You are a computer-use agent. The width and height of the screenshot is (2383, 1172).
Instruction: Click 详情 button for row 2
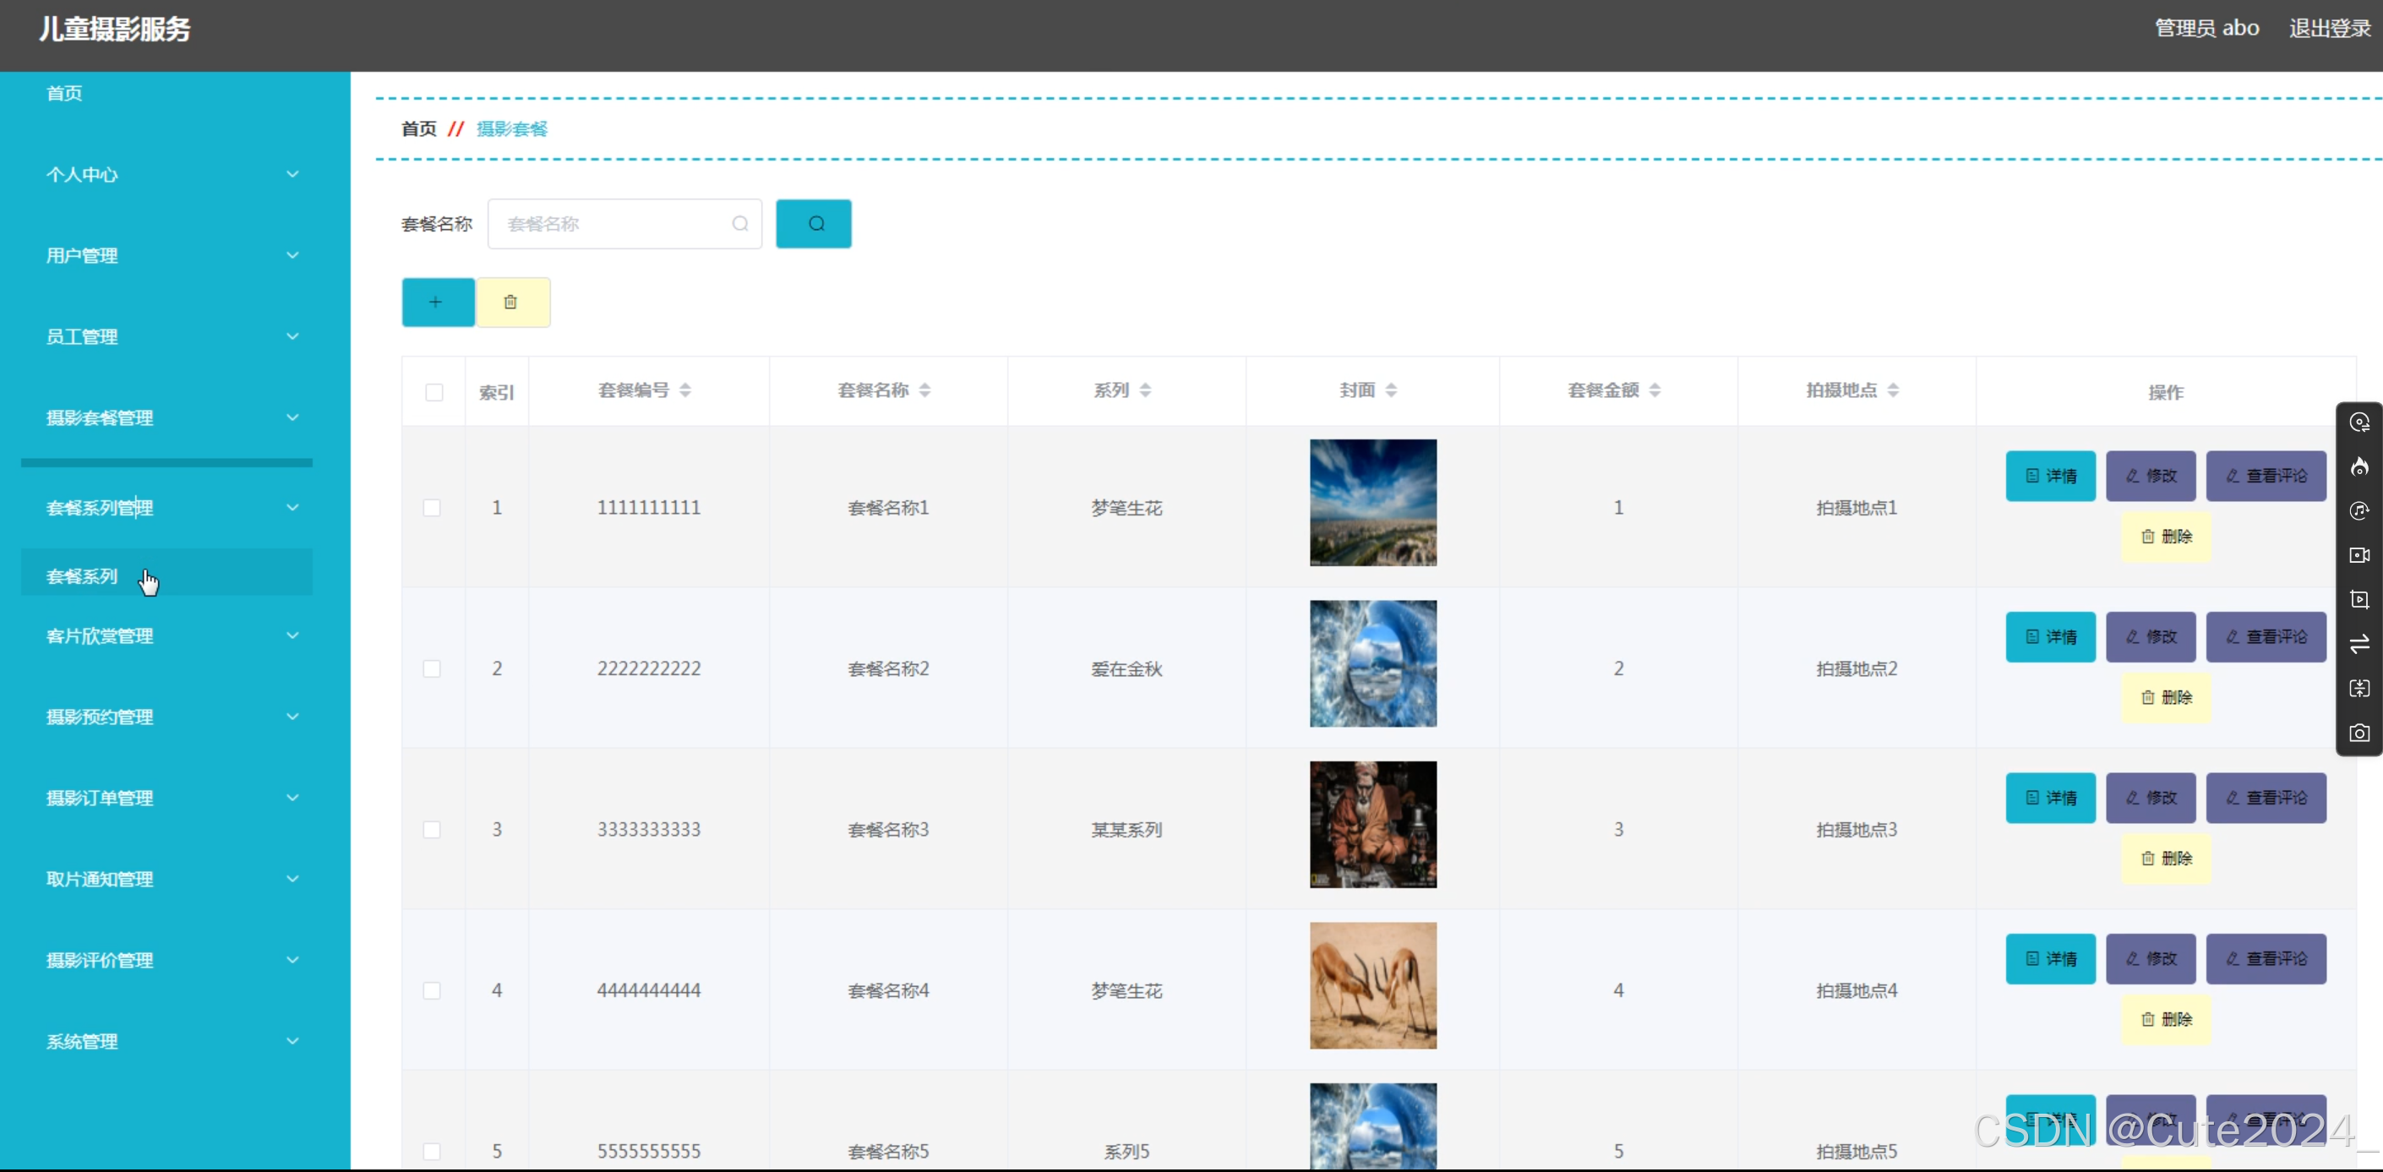2050,636
